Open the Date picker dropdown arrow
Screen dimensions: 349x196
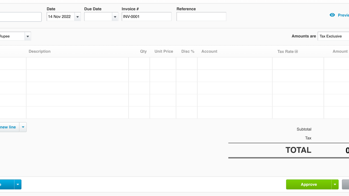pyautogui.click(x=77, y=17)
